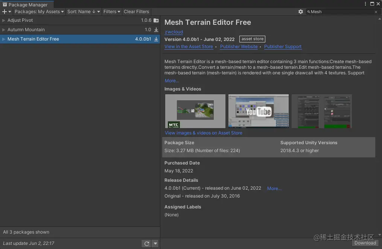This screenshot has height=249, width=382.
Task: Click the scrollbar down arrow in details pane
Action: [380, 235]
